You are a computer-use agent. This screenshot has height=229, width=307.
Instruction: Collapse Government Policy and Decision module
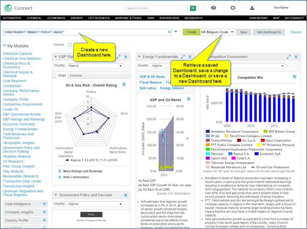pos(56,195)
